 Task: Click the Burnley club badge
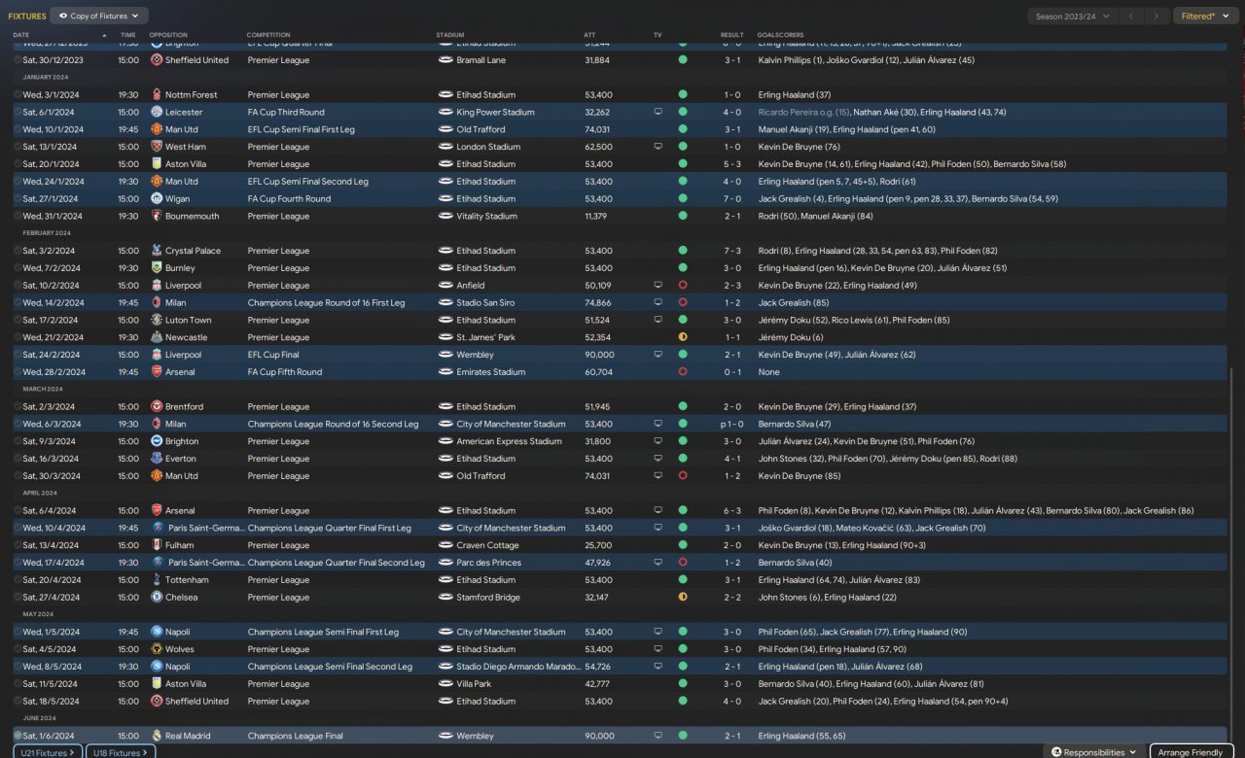click(157, 268)
